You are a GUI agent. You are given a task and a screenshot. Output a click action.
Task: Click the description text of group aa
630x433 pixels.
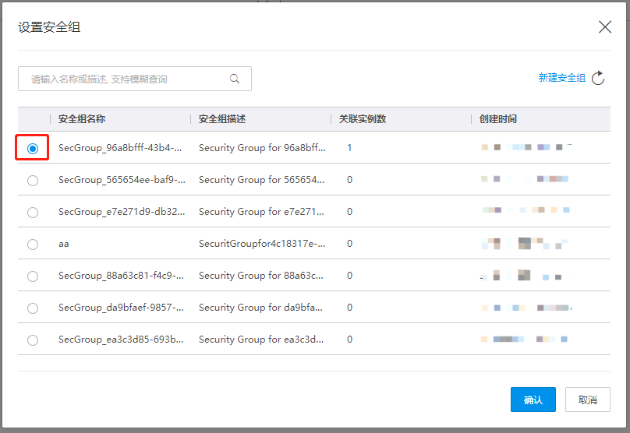tap(261, 244)
